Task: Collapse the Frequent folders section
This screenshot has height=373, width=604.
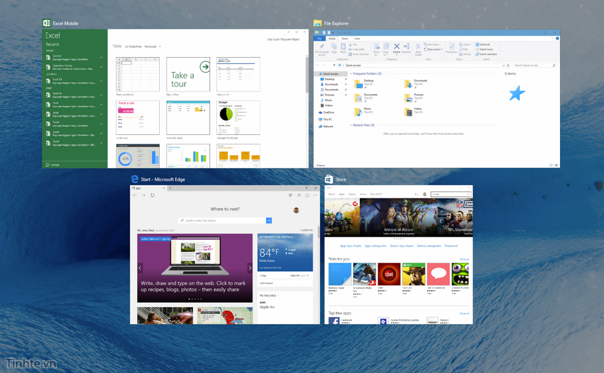Action: click(x=351, y=73)
